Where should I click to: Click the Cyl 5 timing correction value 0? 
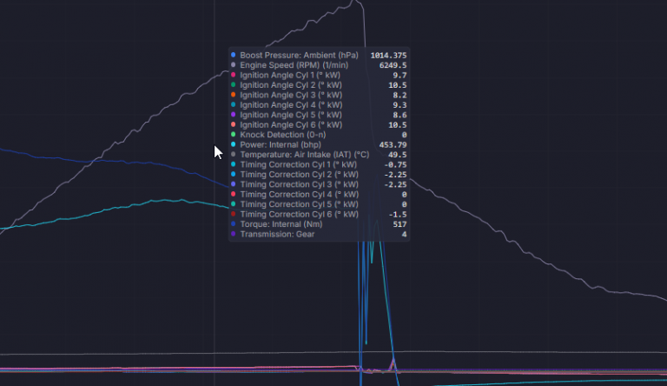[x=405, y=204]
